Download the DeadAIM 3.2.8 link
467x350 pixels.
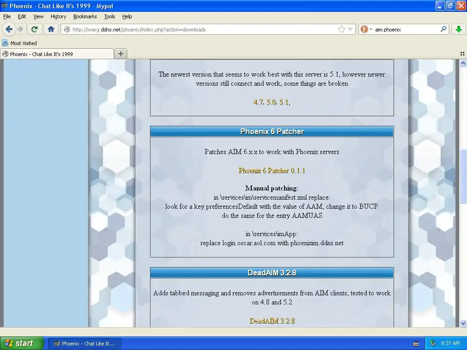(x=272, y=321)
